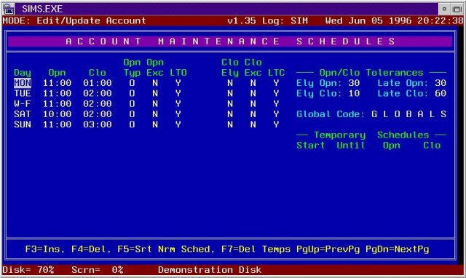Open the SIMS.EXE window system icon
The height and width of the screenshot is (278, 466).
click(9, 9)
